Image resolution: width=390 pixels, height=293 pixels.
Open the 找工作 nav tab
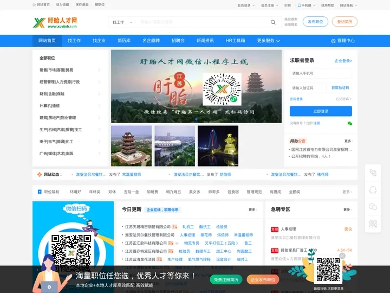[x=74, y=41]
